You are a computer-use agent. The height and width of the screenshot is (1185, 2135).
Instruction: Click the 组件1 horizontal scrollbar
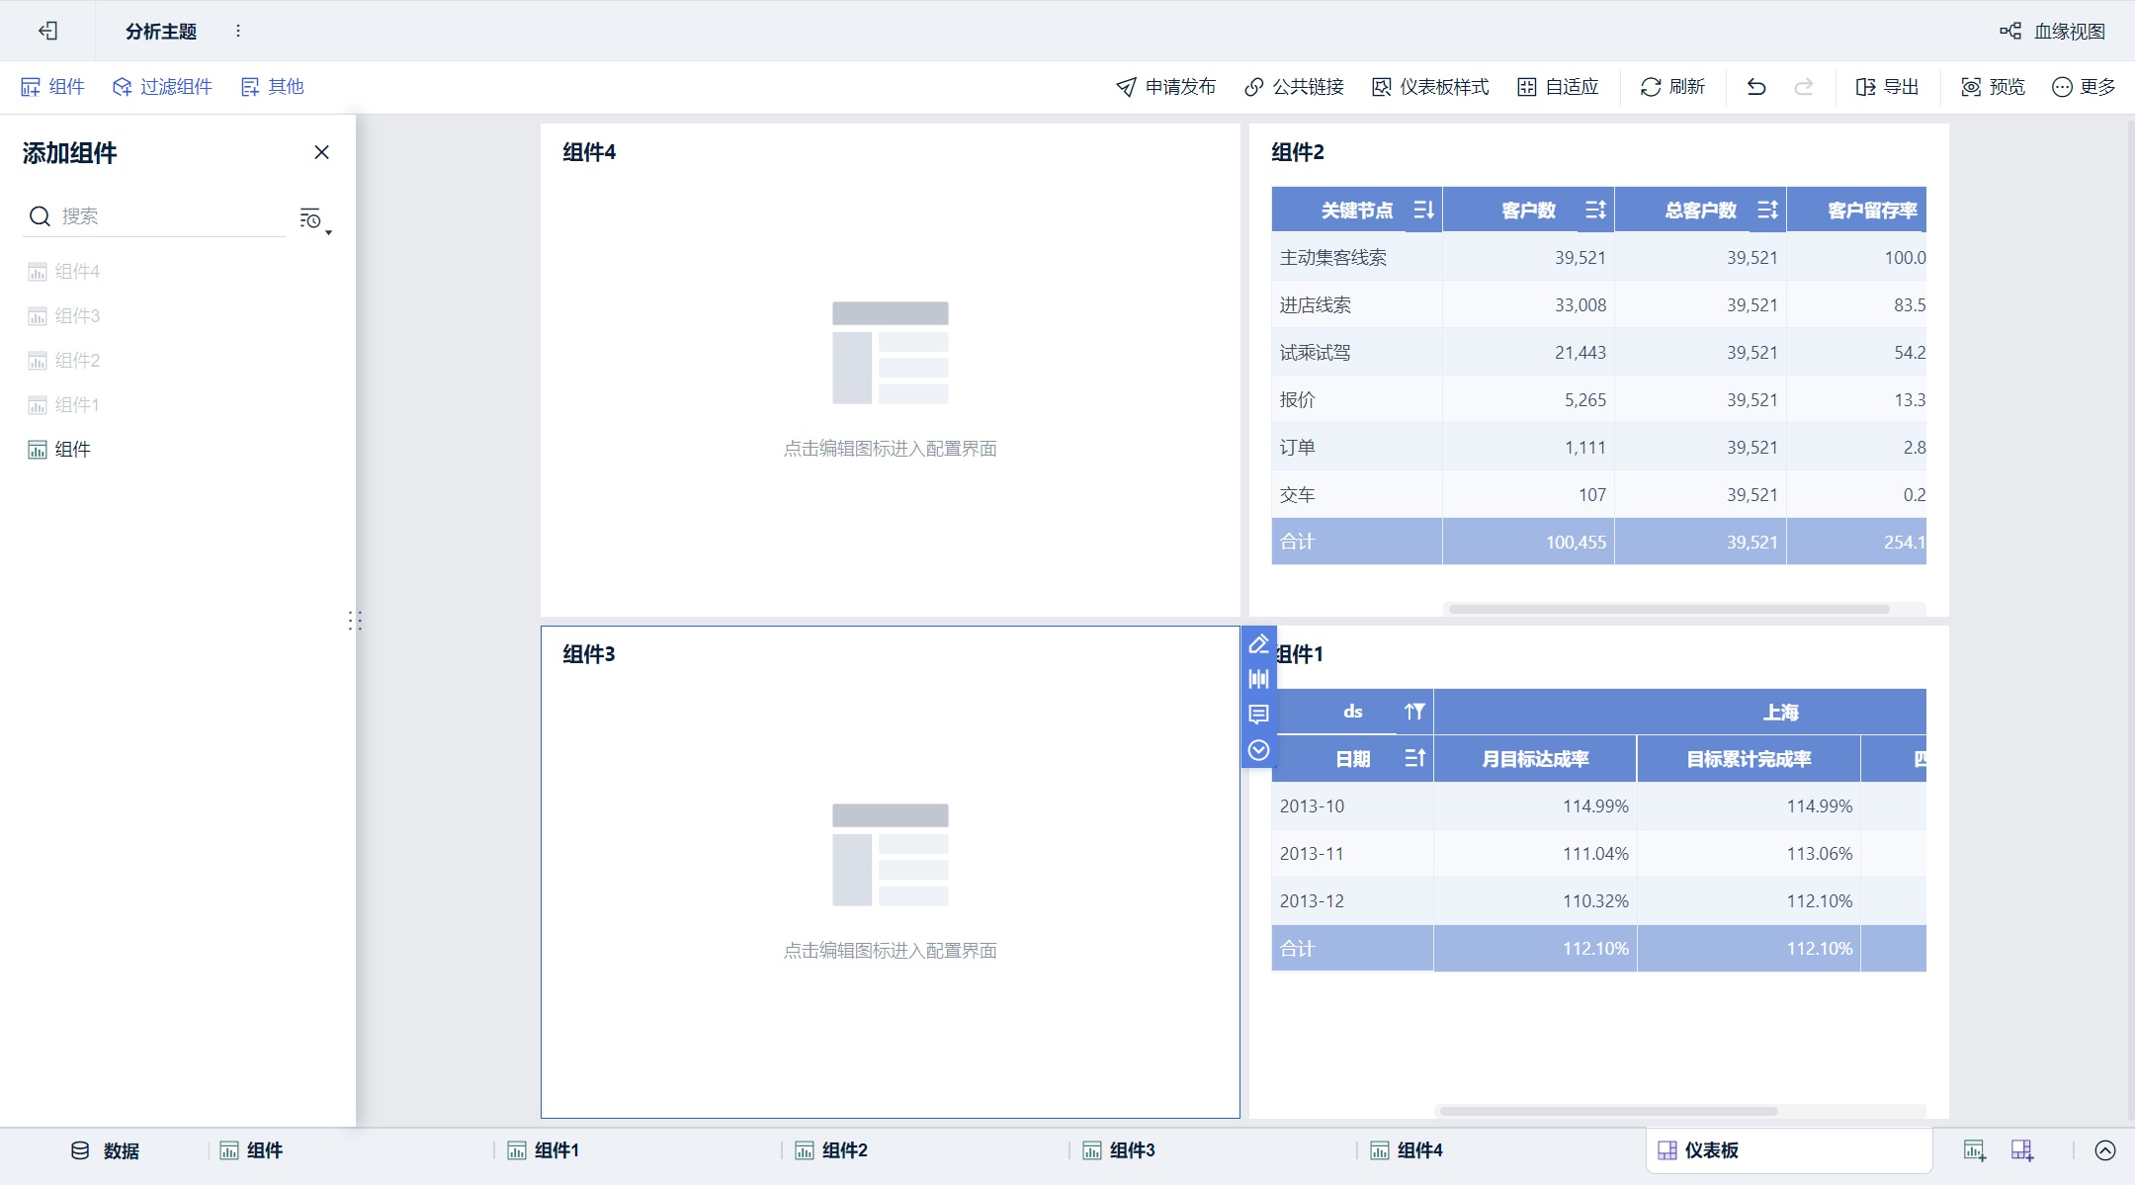pos(1608,1111)
